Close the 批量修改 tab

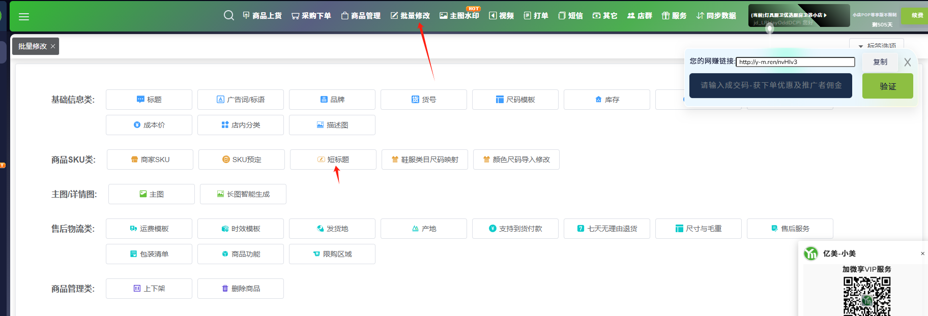[53, 46]
